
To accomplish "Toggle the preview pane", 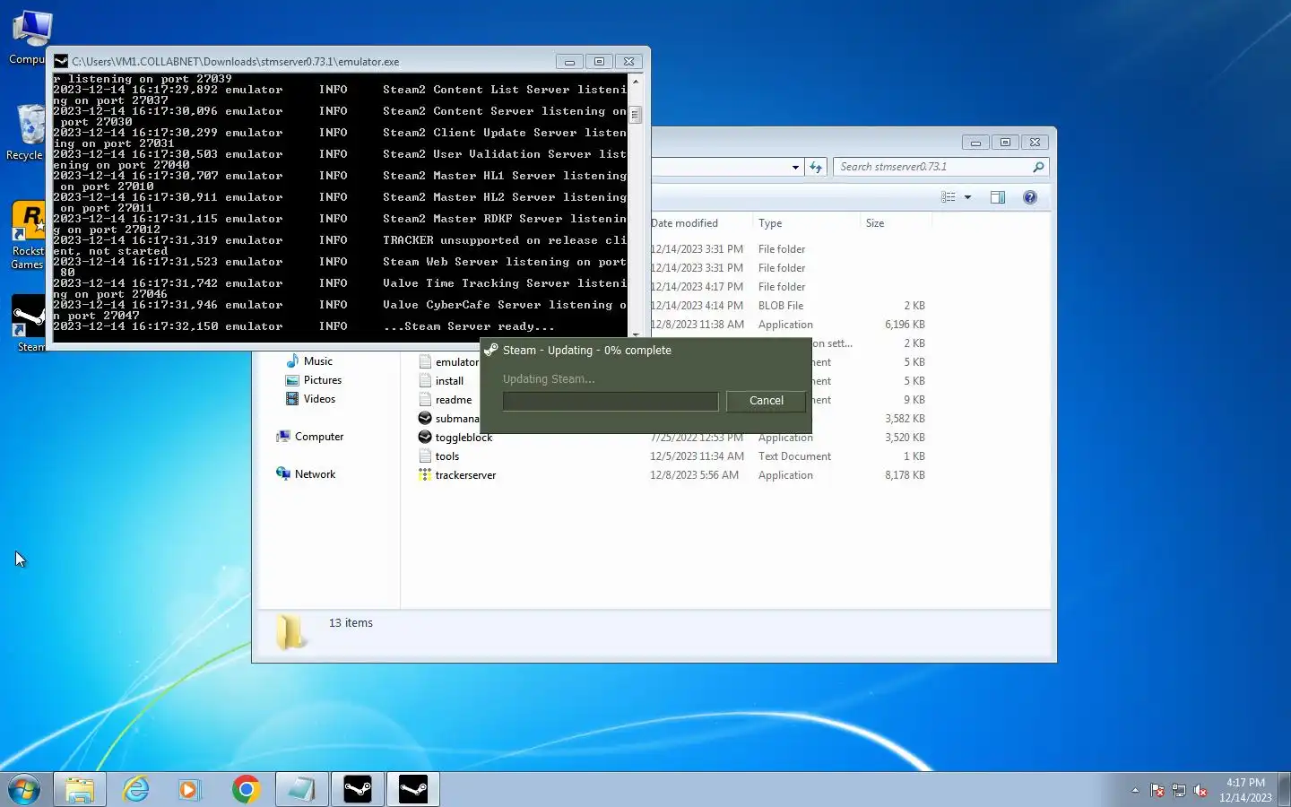I will pyautogui.click(x=998, y=197).
